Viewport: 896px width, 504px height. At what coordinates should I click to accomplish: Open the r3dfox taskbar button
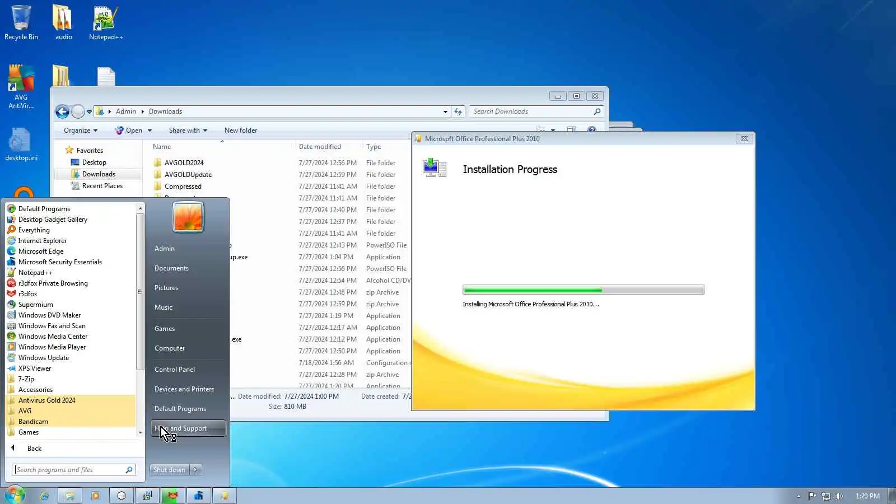click(x=172, y=496)
